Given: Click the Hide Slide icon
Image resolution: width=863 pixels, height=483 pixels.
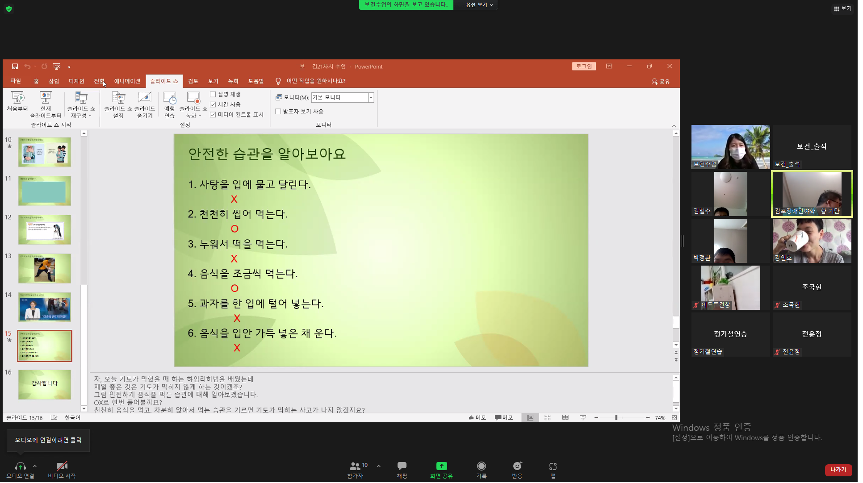Looking at the screenshot, I should click(x=145, y=98).
